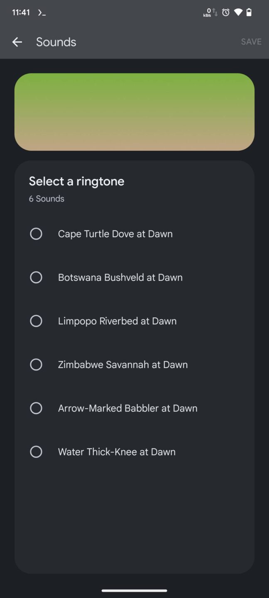This screenshot has height=598, width=269.
Task: Click the battery indicator icon
Action: point(249,12)
